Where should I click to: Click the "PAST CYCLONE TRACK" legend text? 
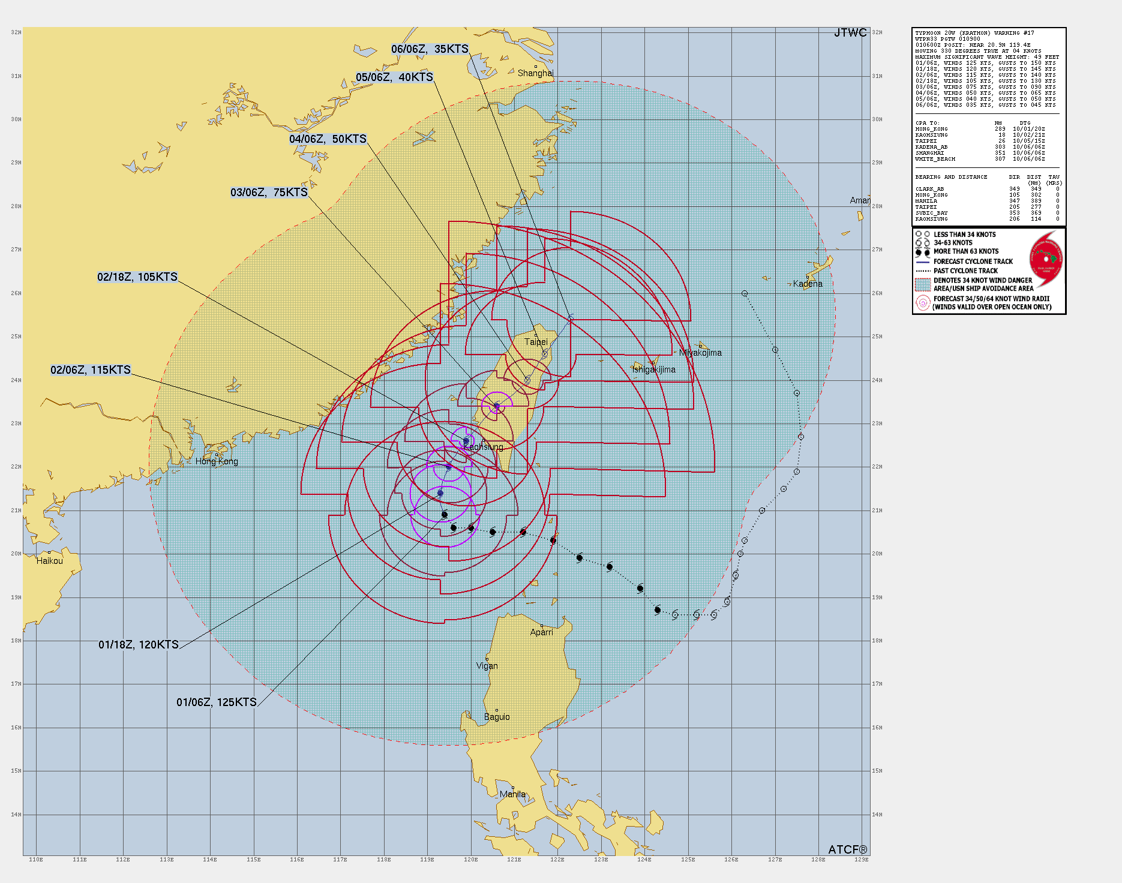pyautogui.click(x=965, y=271)
